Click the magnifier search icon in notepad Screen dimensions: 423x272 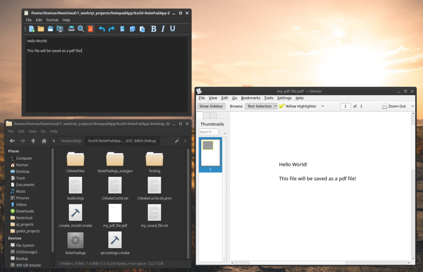81,29
